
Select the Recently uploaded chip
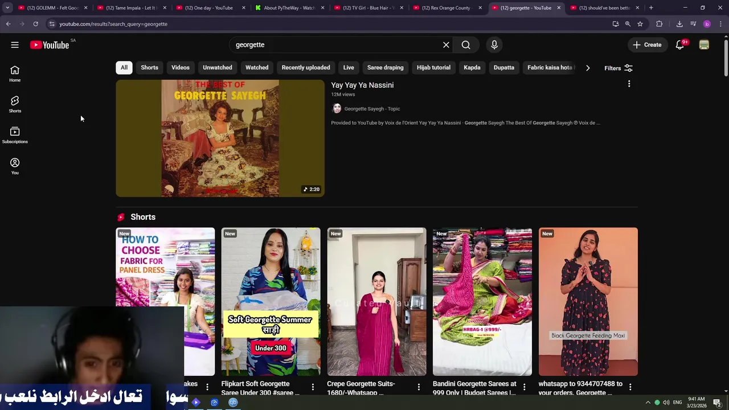tap(306, 67)
